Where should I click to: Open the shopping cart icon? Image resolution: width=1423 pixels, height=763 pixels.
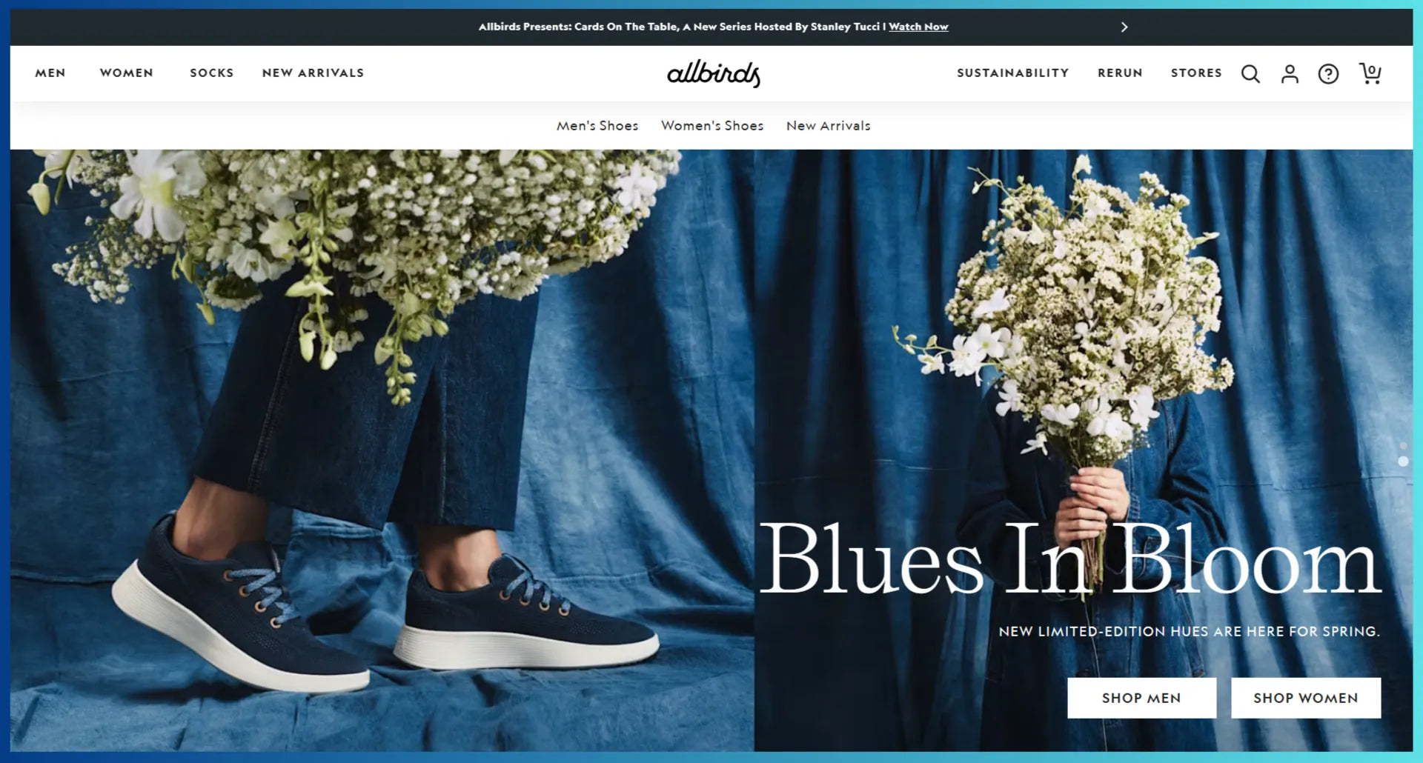[1370, 73]
